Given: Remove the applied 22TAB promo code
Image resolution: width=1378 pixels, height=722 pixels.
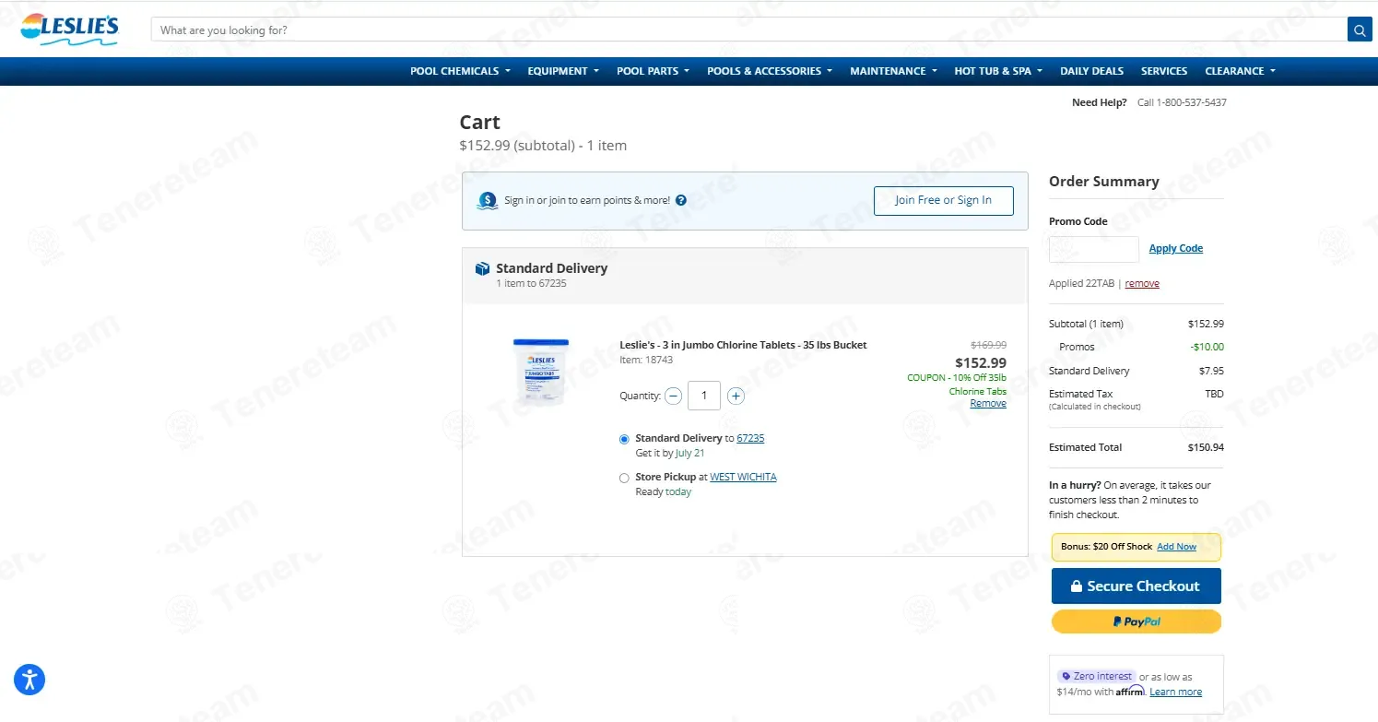Looking at the screenshot, I should tap(1142, 283).
